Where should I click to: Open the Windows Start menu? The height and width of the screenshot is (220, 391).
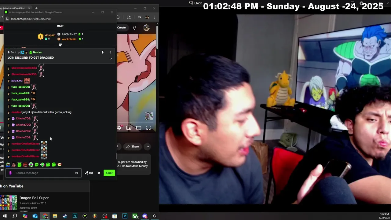click(5, 216)
